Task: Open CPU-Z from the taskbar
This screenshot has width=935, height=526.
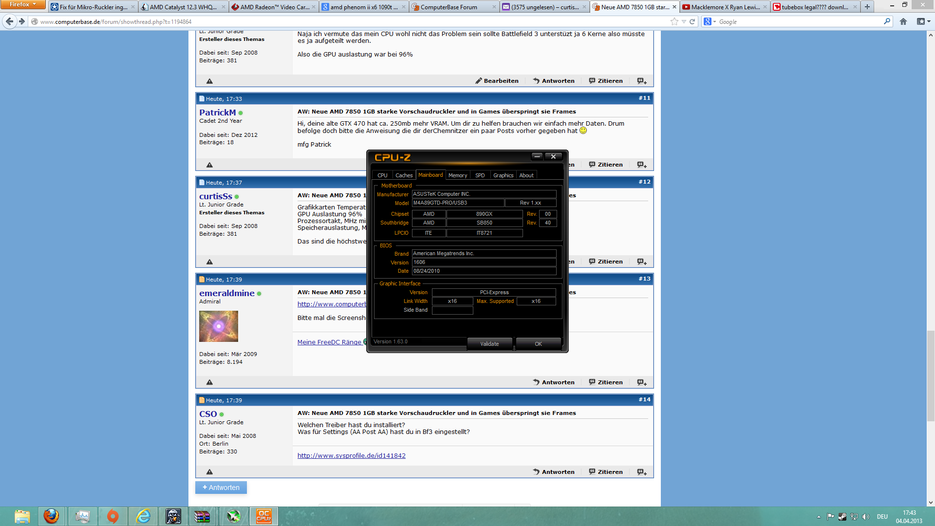Action: coord(263,516)
